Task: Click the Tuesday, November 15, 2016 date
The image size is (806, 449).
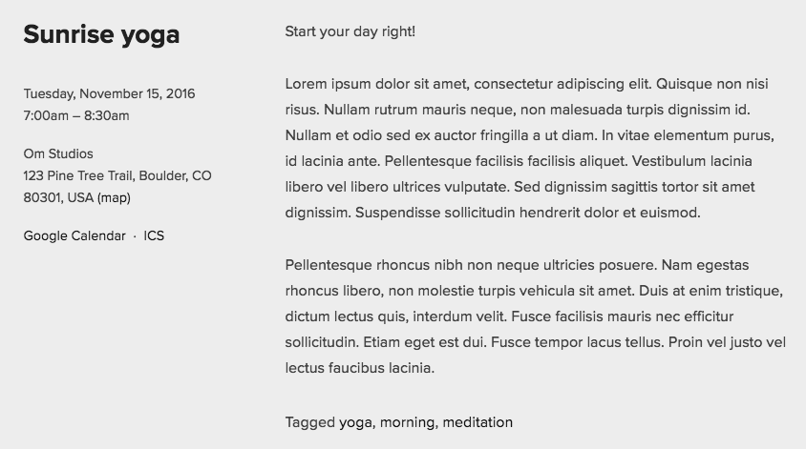Action: point(109,93)
